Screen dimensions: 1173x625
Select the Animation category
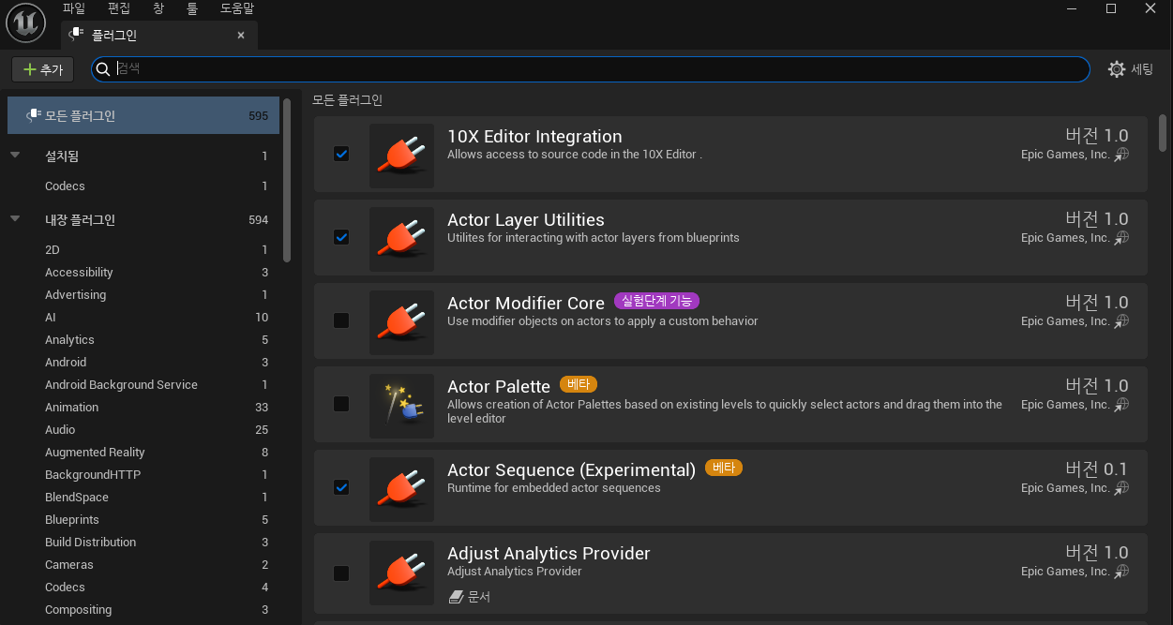[143, 408]
